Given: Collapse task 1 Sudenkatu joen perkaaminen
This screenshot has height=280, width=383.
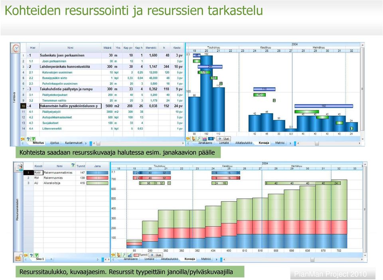Looking at the screenshot, I should coord(28,55).
